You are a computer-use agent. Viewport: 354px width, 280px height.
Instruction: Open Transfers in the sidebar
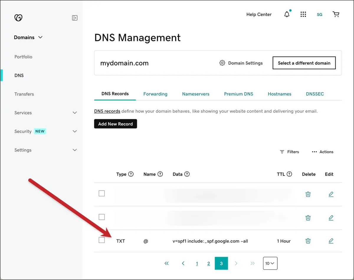click(24, 94)
